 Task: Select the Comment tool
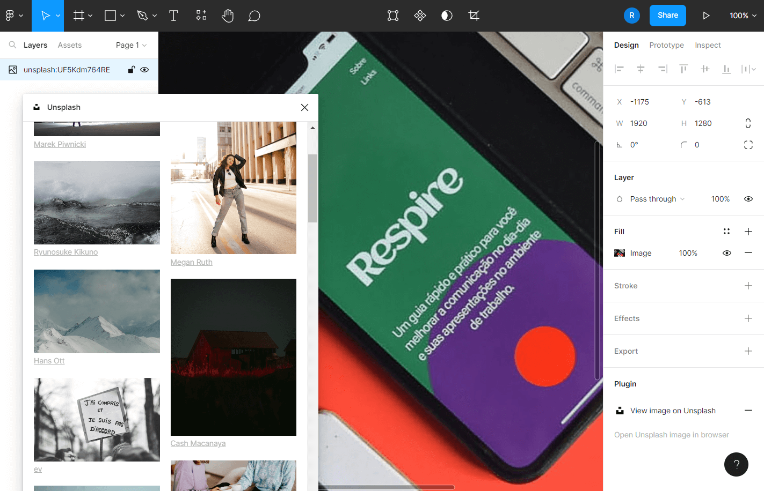(x=254, y=16)
